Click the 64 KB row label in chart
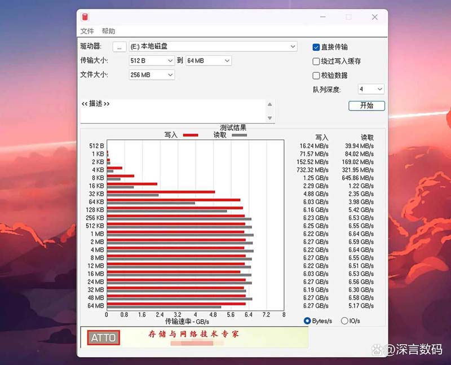The width and height of the screenshot is (451, 365). point(96,202)
